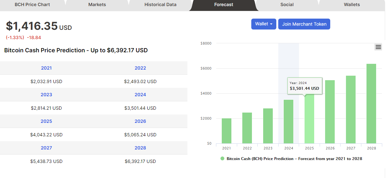
Task: Click the highlighted 2025 chart bar
Action: [309, 119]
